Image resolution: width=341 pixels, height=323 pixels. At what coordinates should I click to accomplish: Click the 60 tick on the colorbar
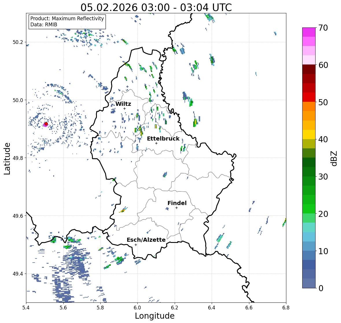323,65
